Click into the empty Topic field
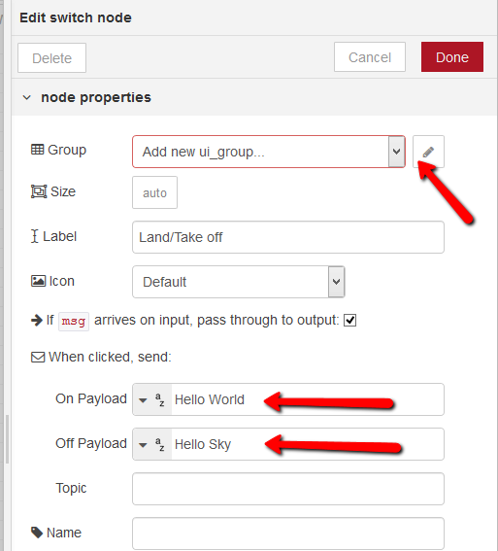Screen dimensions: 498x551 [x=288, y=489]
